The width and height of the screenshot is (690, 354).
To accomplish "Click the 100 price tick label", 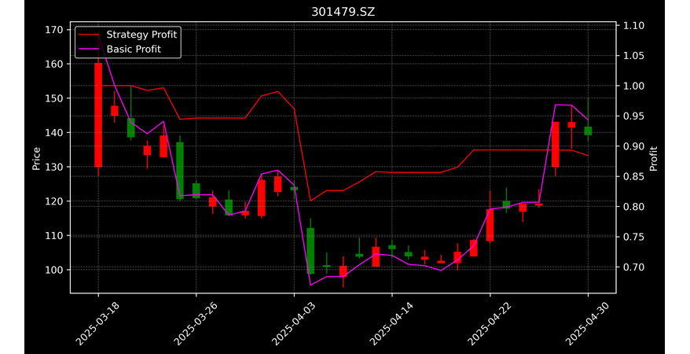I will (x=54, y=271).
